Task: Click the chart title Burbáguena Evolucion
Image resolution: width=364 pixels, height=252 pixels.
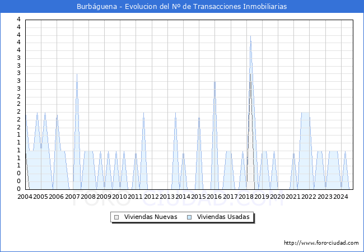Action: click(x=182, y=7)
